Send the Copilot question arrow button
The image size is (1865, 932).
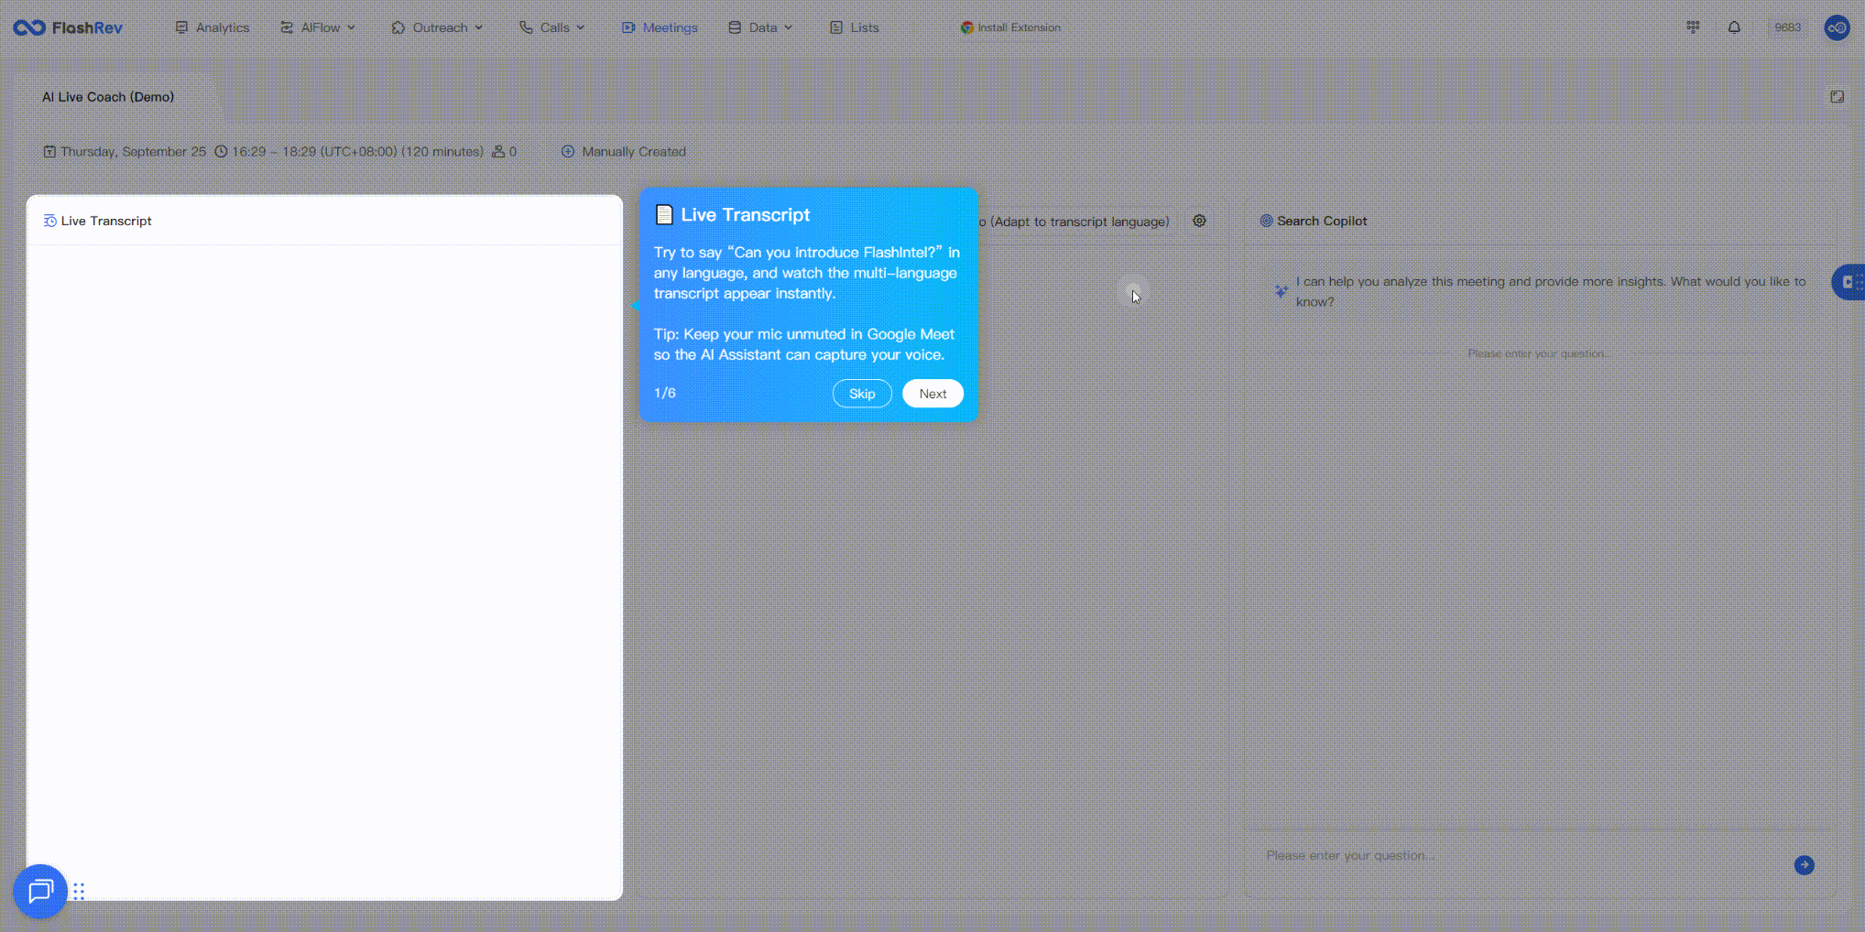(x=1804, y=865)
